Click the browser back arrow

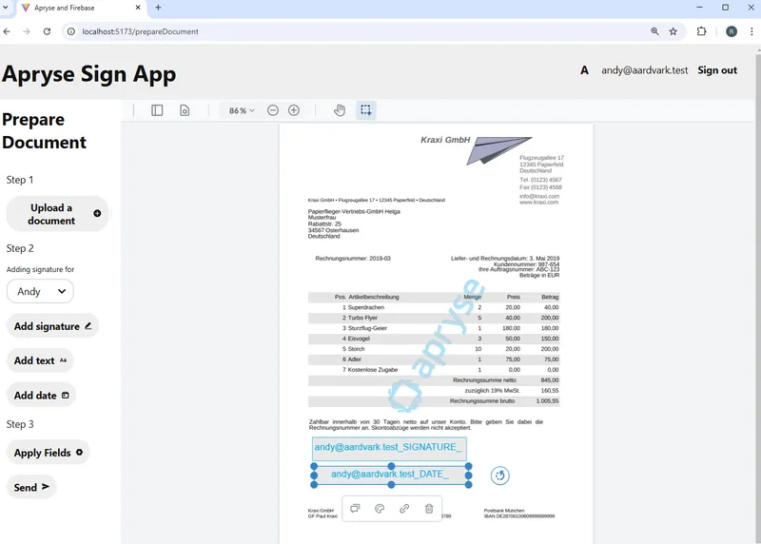click(7, 31)
